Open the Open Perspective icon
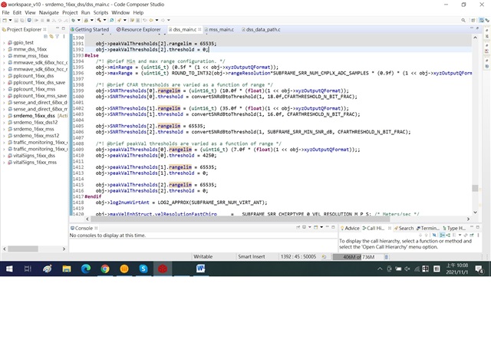491x356 pixels. pos(473,21)
